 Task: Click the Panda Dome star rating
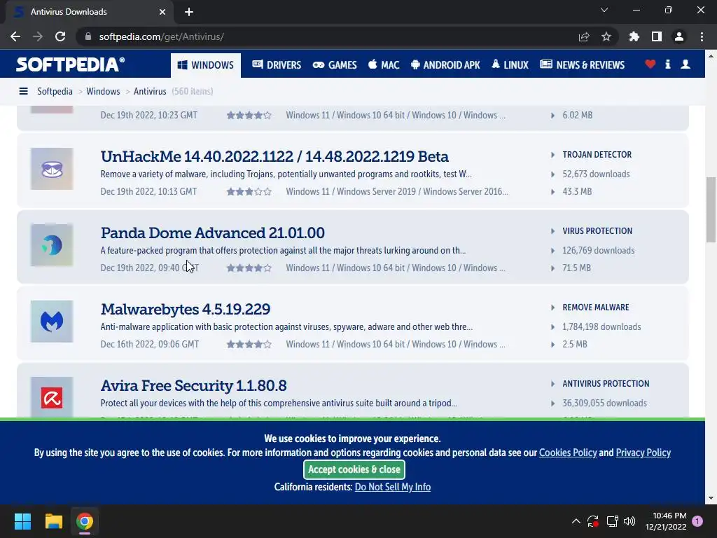coord(249,268)
